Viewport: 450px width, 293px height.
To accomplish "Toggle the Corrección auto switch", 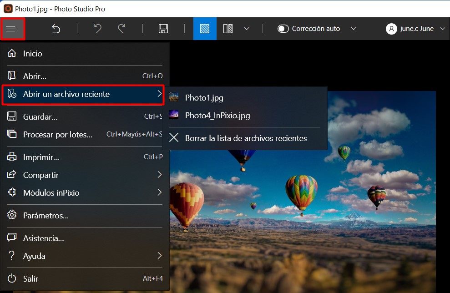I will click(x=283, y=29).
